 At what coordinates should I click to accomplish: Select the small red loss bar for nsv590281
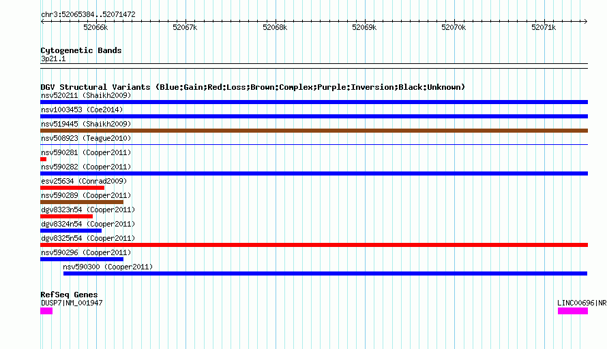tap(44, 159)
